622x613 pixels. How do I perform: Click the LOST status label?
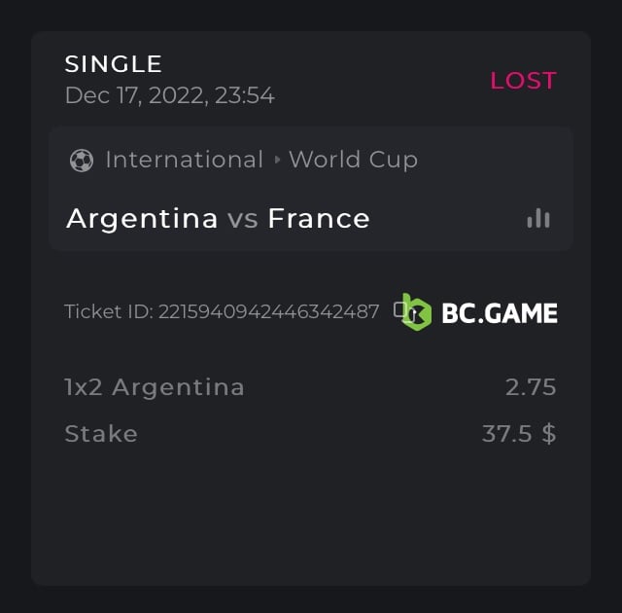tap(523, 81)
